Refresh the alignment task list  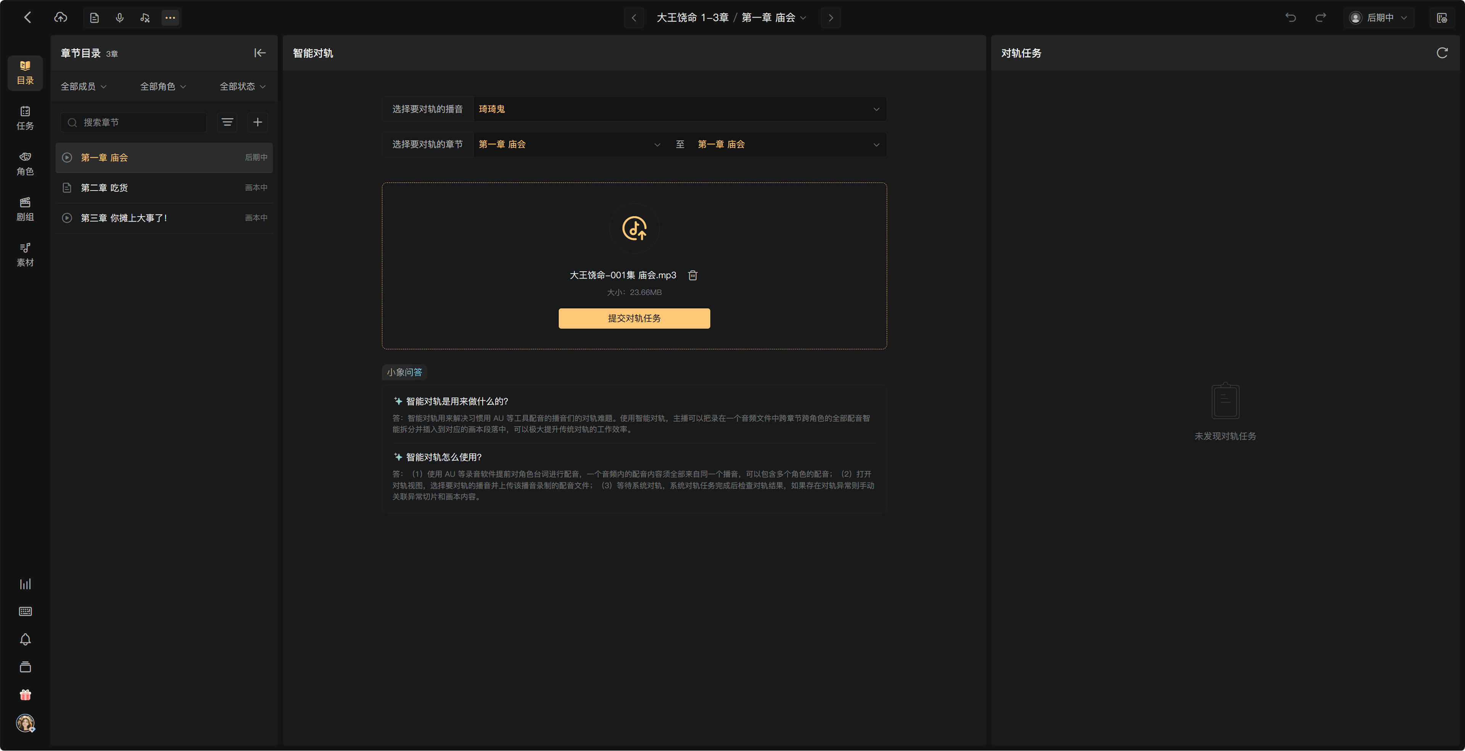[1442, 53]
